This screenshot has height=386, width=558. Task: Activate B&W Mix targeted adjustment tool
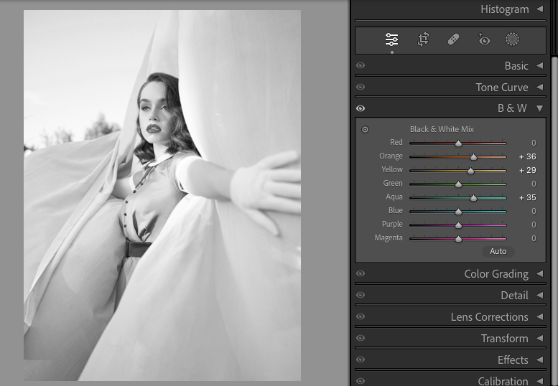pos(365,130)
